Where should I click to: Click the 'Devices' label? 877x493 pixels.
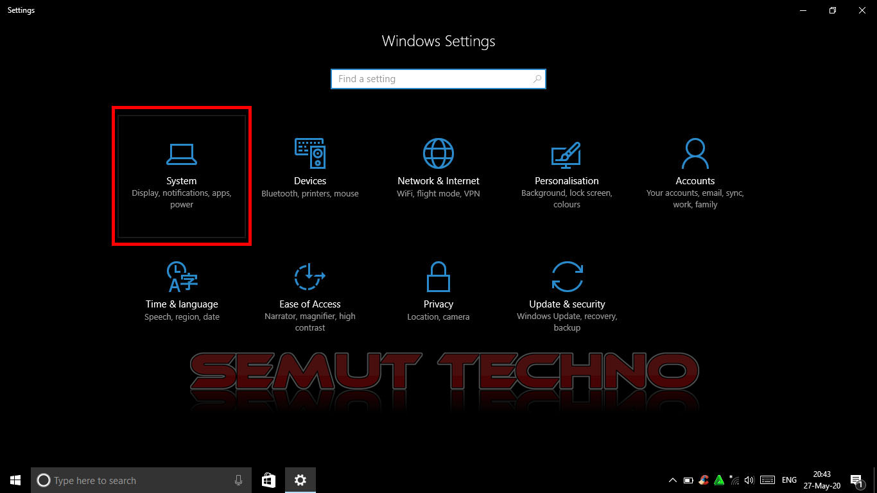pos(310,181)
